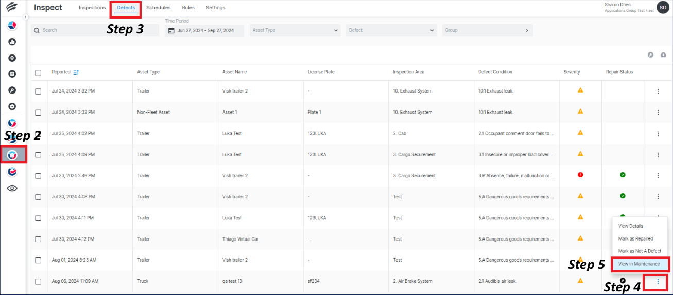Sort by Asset Type column header
673x295 pixels.
[x=148, y=72]
